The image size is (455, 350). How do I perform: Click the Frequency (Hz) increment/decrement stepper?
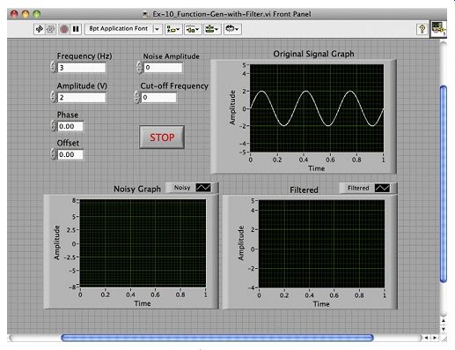[53, 67]
